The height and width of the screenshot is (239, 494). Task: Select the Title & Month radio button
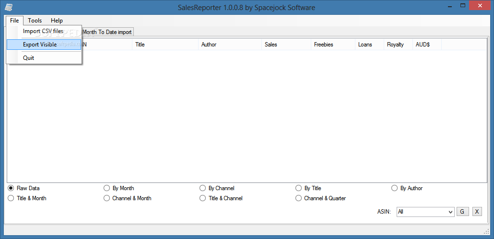pos(27,198)
